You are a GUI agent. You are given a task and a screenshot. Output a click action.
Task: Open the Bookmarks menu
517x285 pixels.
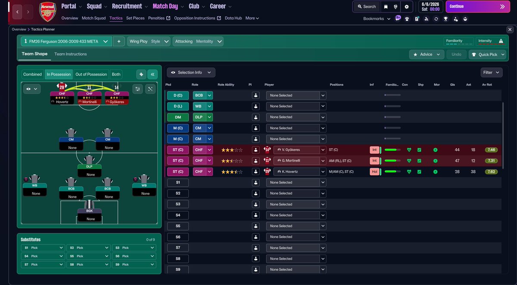pos(377,19)
